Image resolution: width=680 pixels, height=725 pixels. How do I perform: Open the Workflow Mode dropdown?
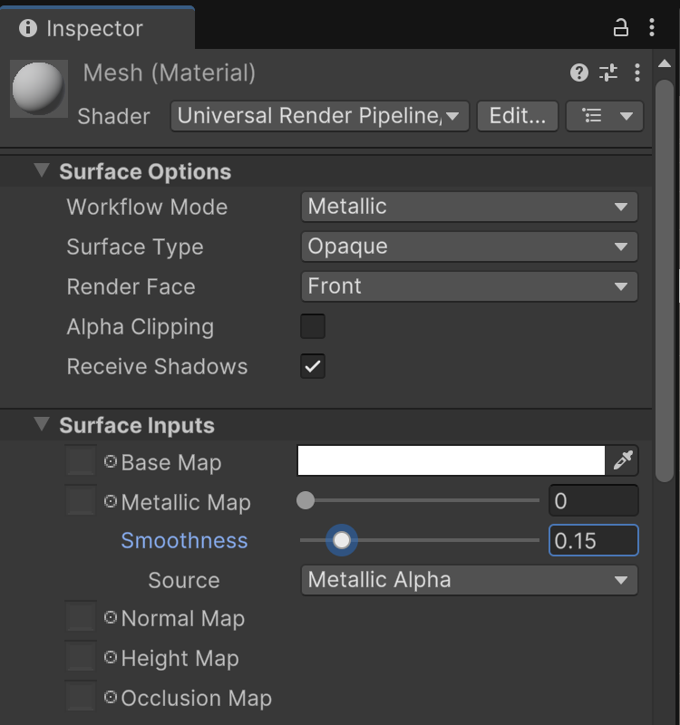click(469, 207)
